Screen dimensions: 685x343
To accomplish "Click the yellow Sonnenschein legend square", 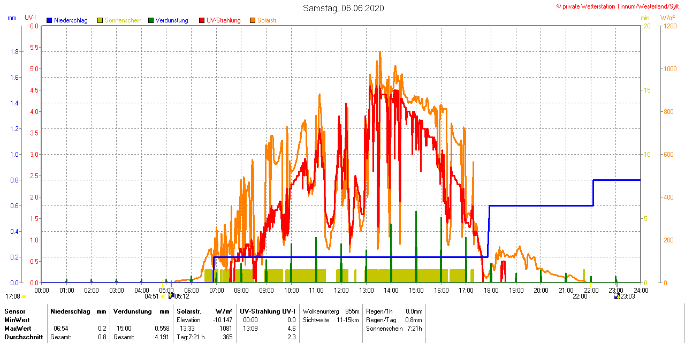I will click(100, 20).
